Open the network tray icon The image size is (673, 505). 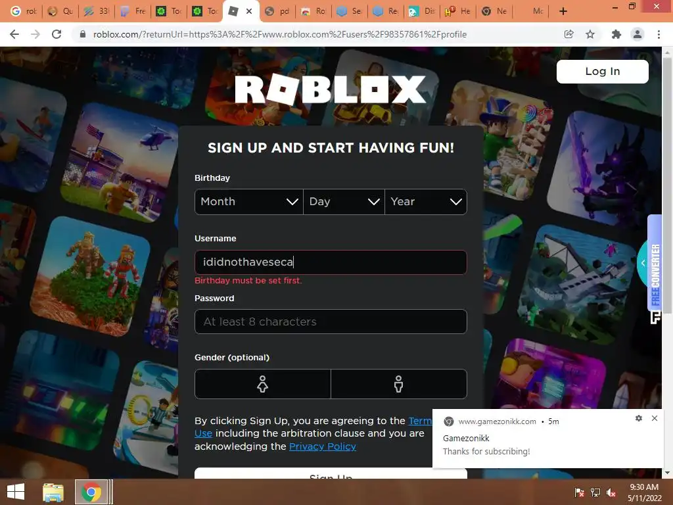click(x=595, y=493)
